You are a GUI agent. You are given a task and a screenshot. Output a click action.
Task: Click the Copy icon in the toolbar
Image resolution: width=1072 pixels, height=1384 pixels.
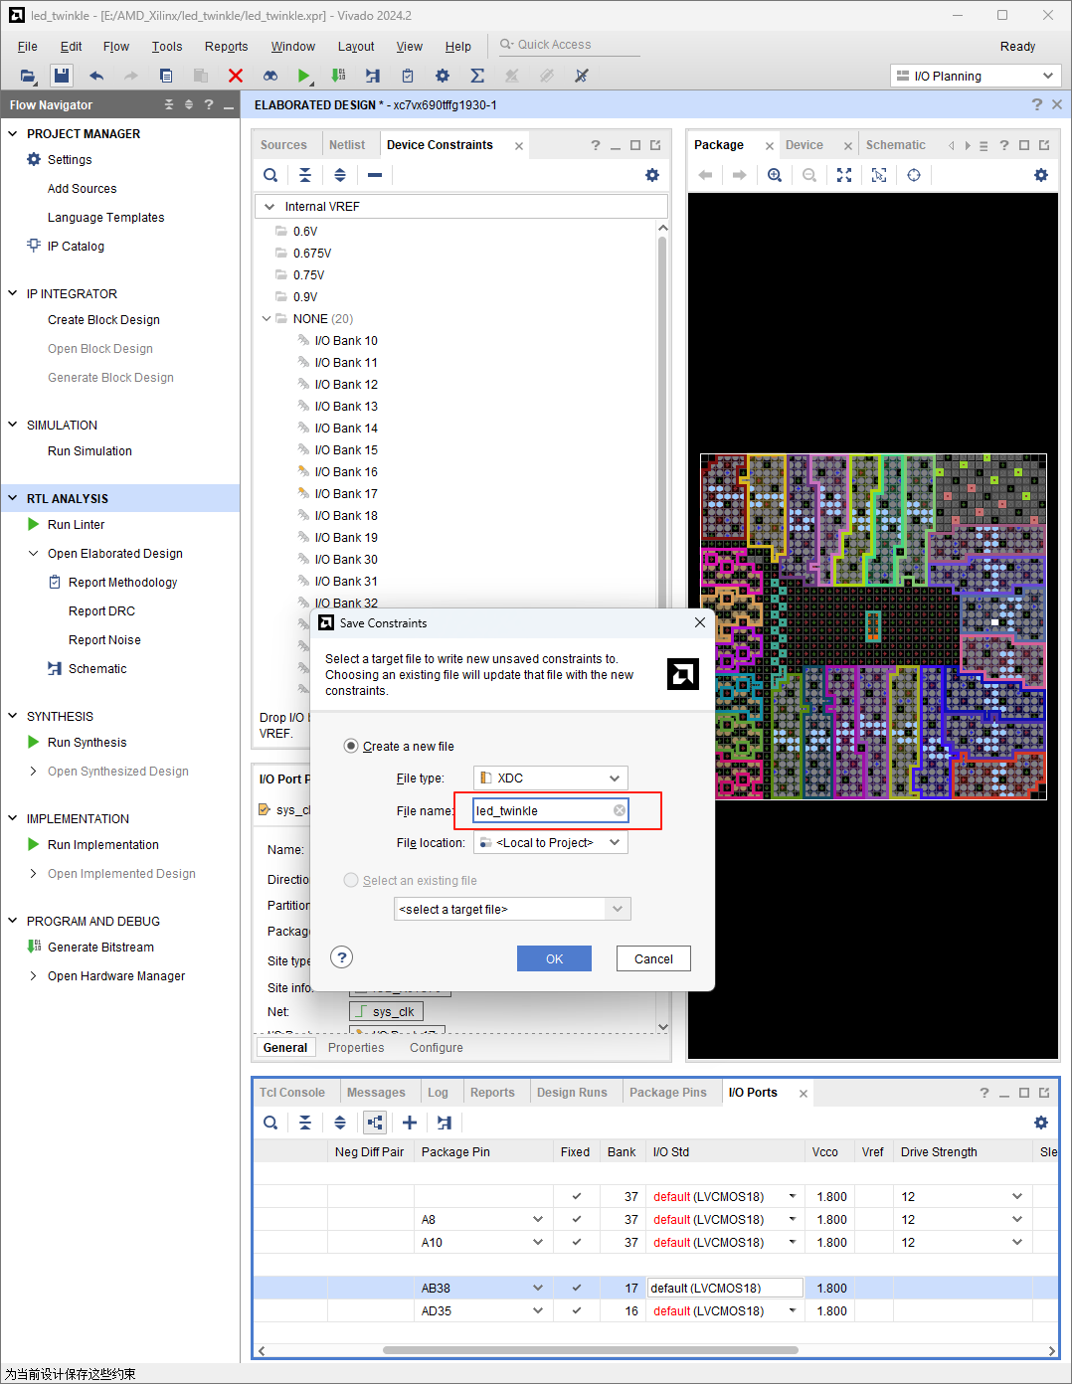pos(166,76)
